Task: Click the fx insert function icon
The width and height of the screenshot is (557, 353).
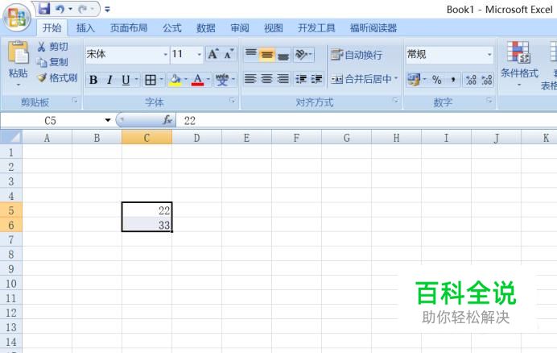Action: [167, 120]
